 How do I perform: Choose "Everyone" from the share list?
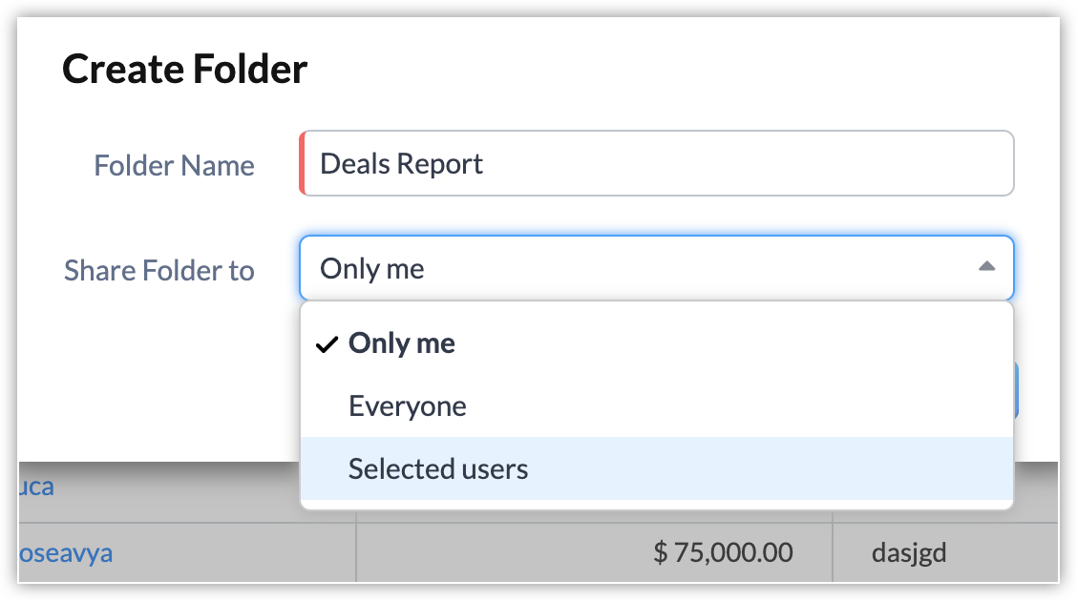(x=408, y=406)
